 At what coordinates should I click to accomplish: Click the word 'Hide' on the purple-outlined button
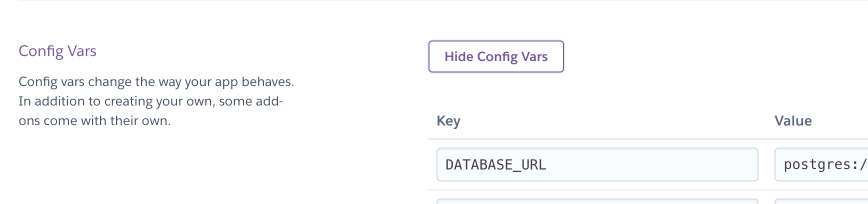[458, 56]
